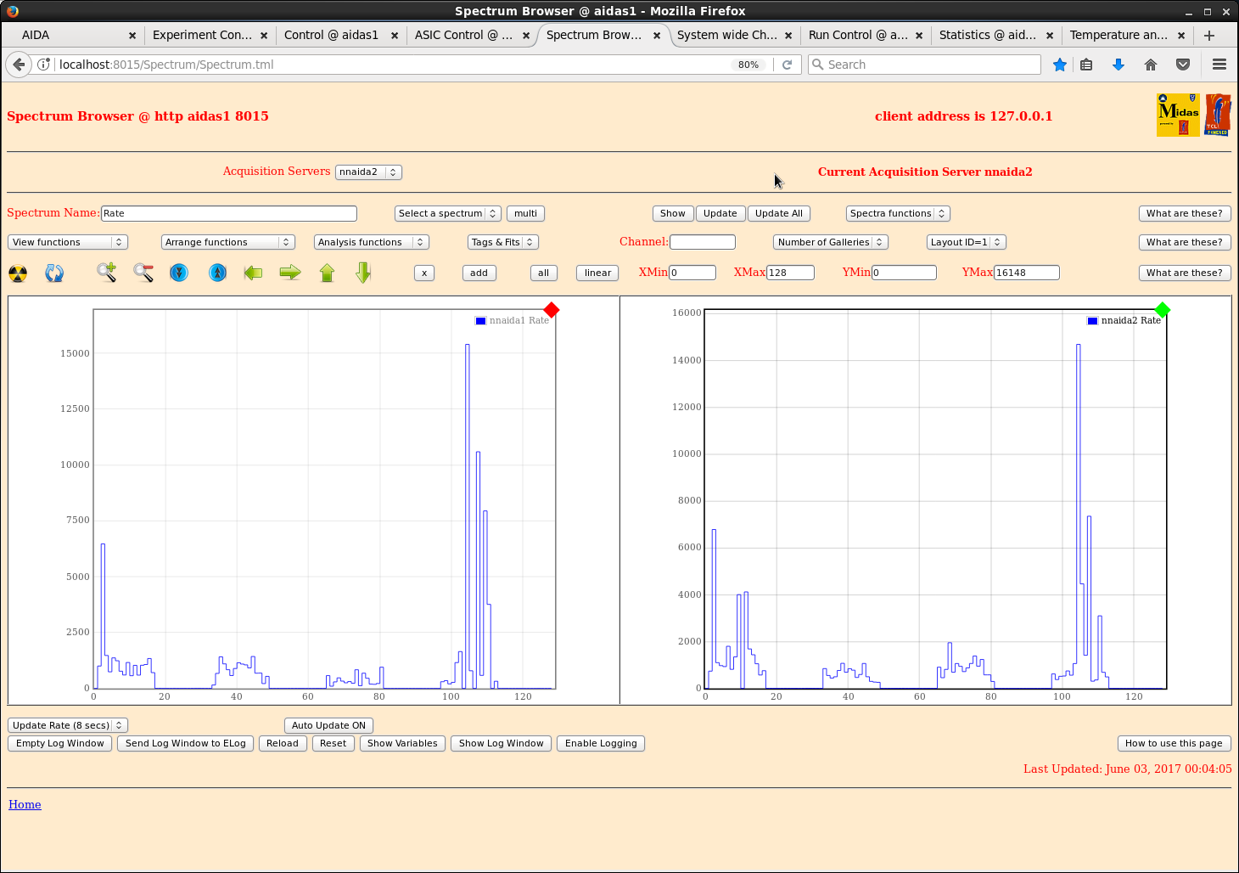Click the YMax input field

[1027, 273]
